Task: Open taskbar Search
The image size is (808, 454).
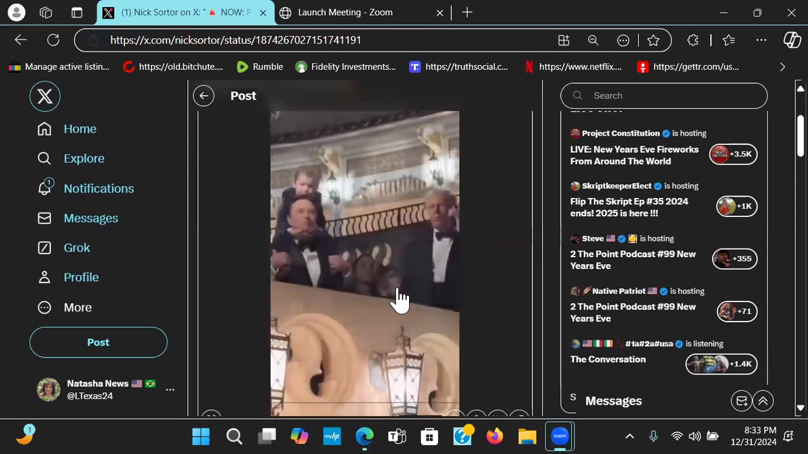Action: point(234,436)
